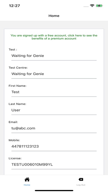Tap the Home title in header
Viewport: 108px width, 193px height.
coord(54,16)
